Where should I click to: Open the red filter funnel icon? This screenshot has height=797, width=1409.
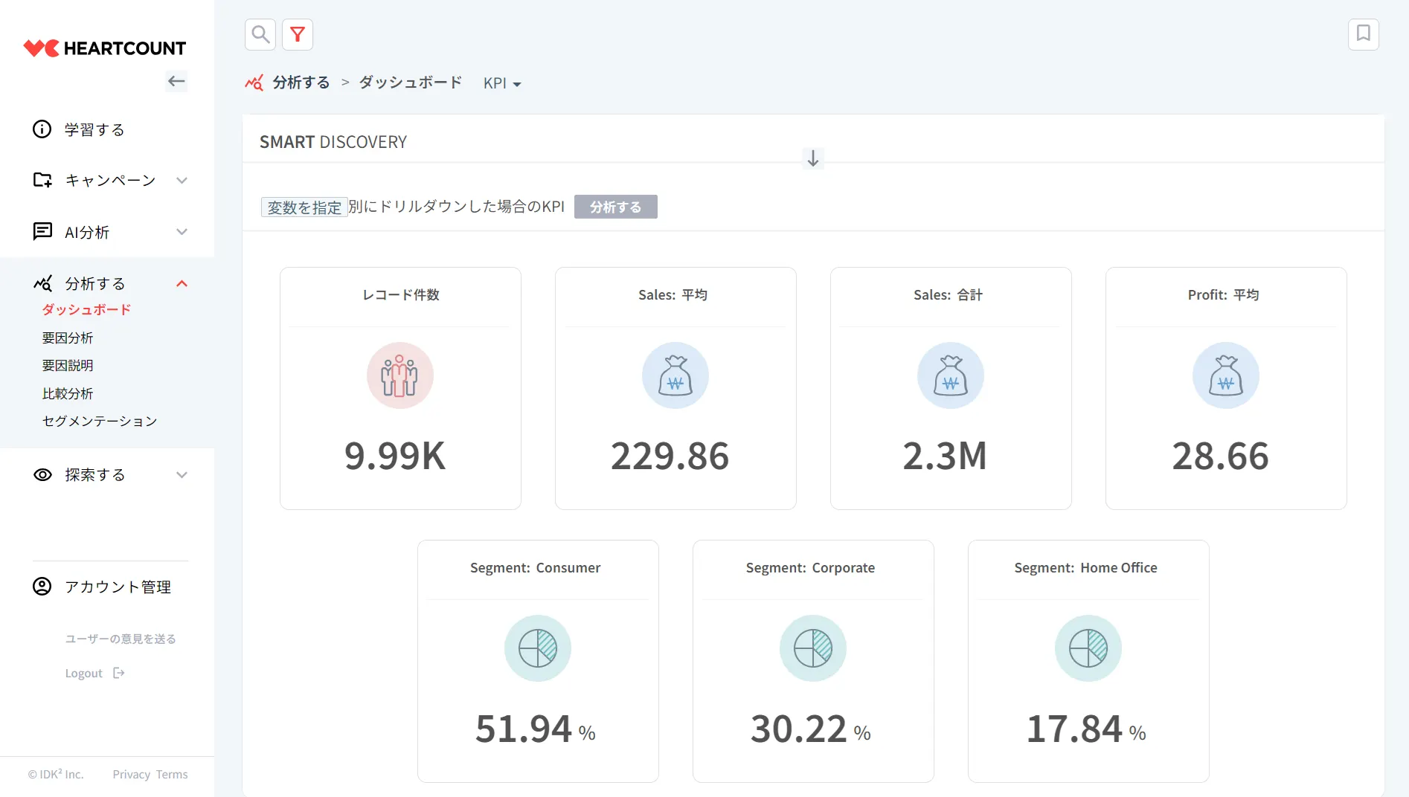tap(298, 34)
